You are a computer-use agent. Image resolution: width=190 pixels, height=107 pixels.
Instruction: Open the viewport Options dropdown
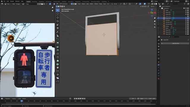153,7
